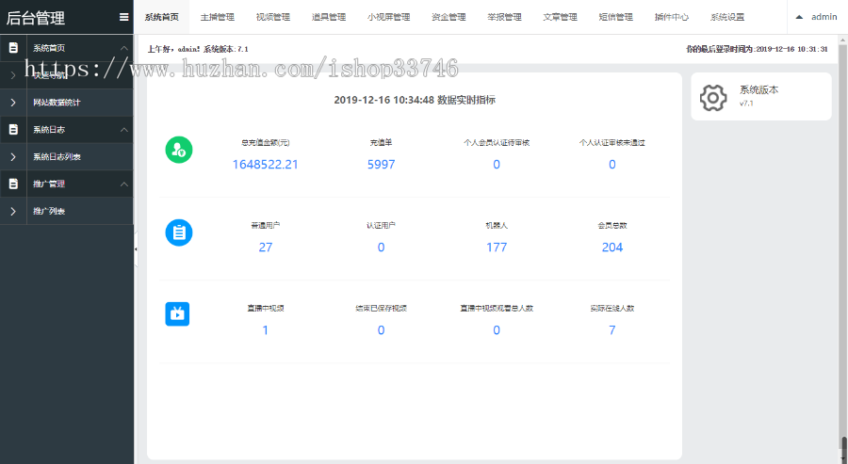This screenshot has height=464, width=848.
Task: Click the total recharge amount 1648522.21
Action: (265, 165)
